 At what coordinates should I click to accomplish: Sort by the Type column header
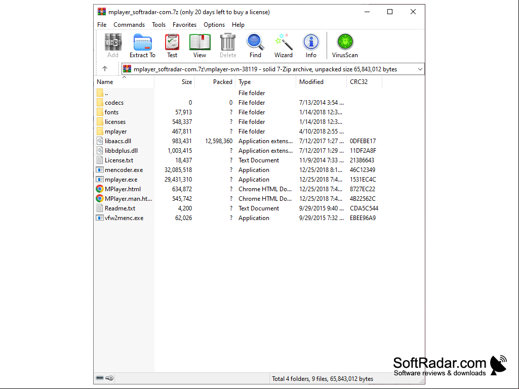pos(265,82)
